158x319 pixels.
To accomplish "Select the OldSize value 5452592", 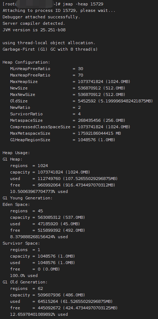I will [87, 101].
